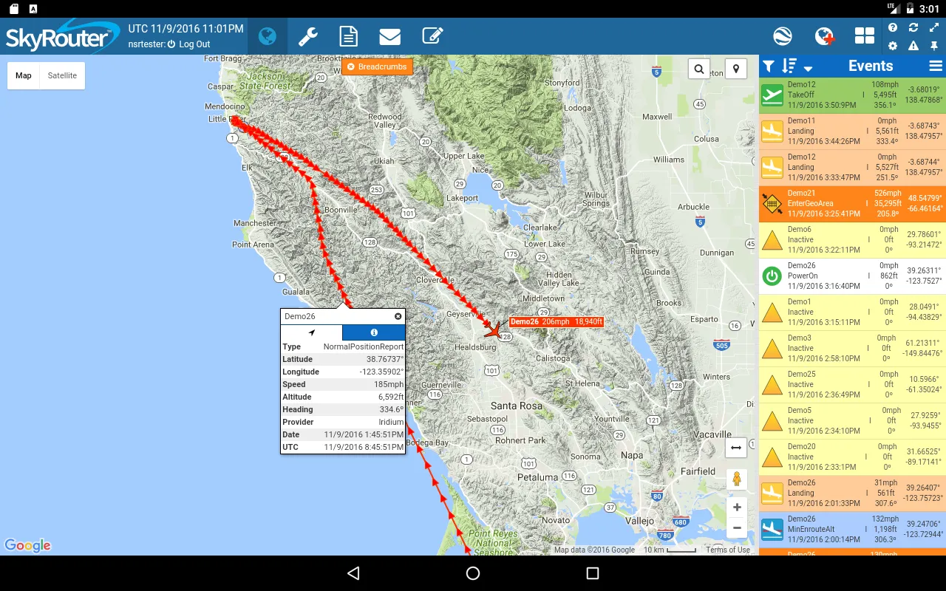Zoom out on the map
Image resolution: width=946 pixels, height=591 pixels.
tap(737, 529)
